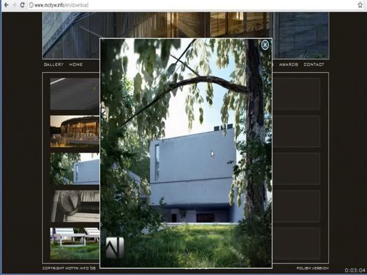Open the grayscale sculpture detail thumbnail
The height and width of the screenshot is (275, 367).
tap(75, 206)
